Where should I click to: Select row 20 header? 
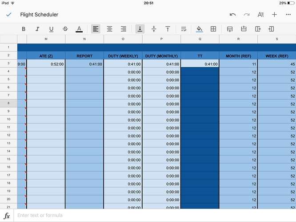[8, 199]
